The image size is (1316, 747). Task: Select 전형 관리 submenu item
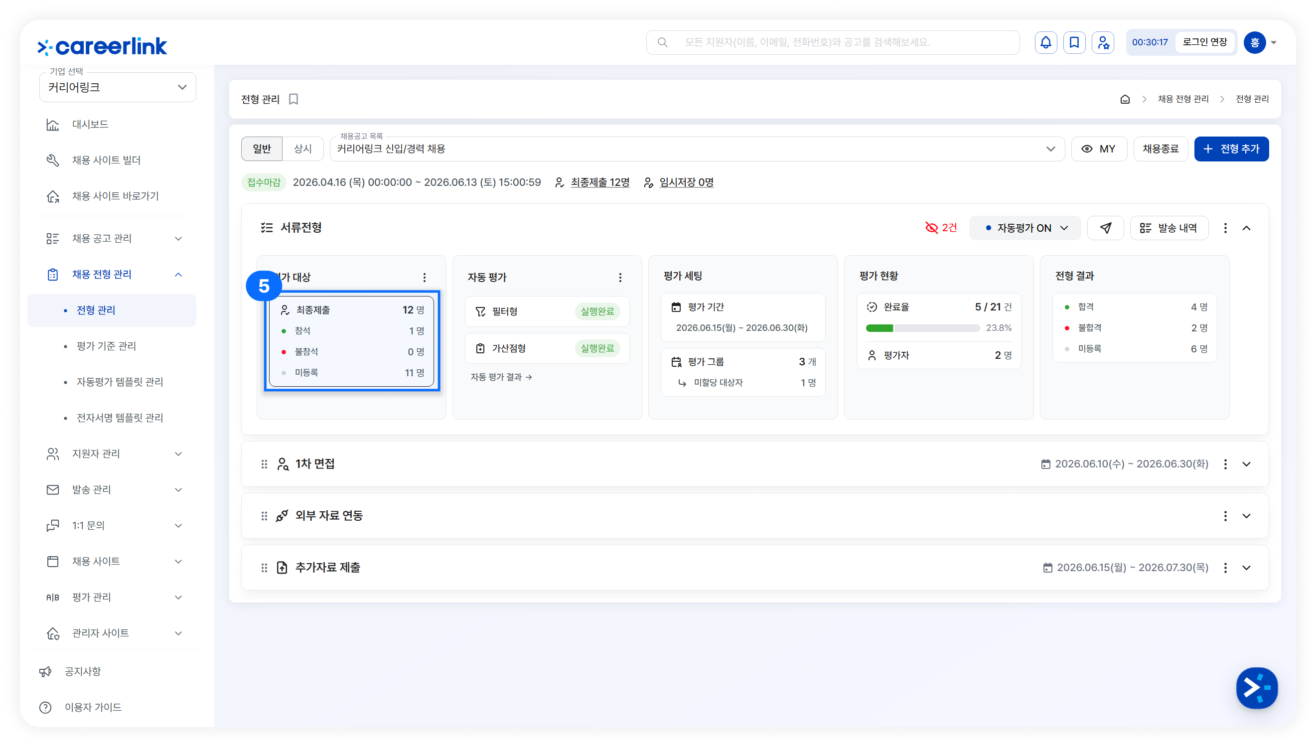tap(112, 310)
